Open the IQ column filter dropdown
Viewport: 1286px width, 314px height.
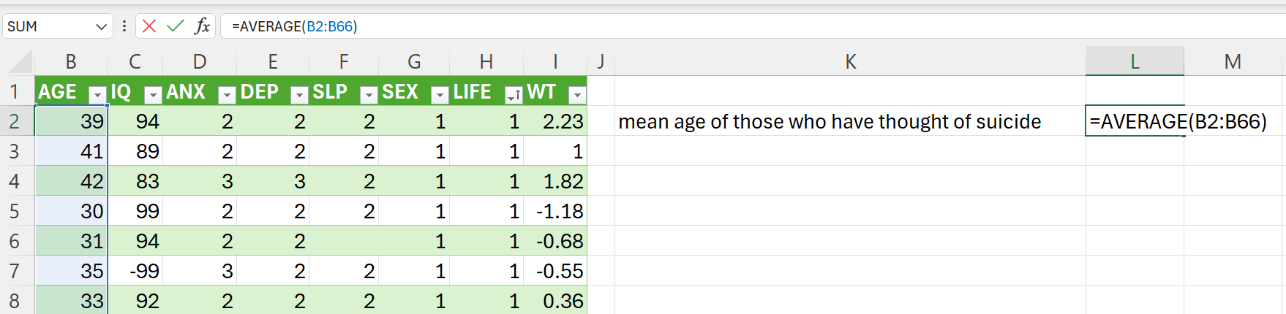tap(153, 95)
